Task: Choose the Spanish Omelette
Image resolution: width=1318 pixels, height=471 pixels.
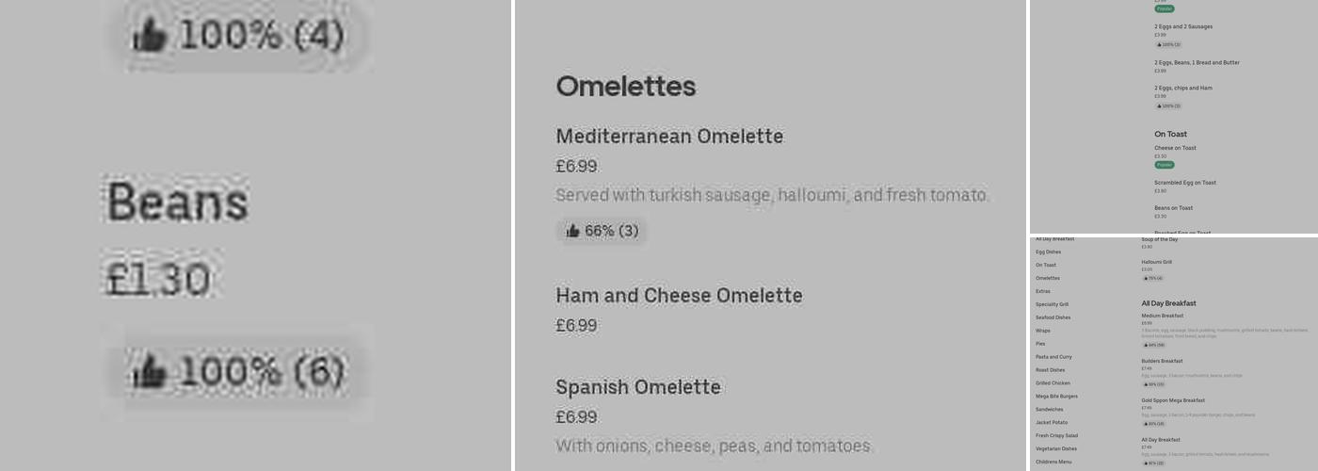Action: point(638,387)
